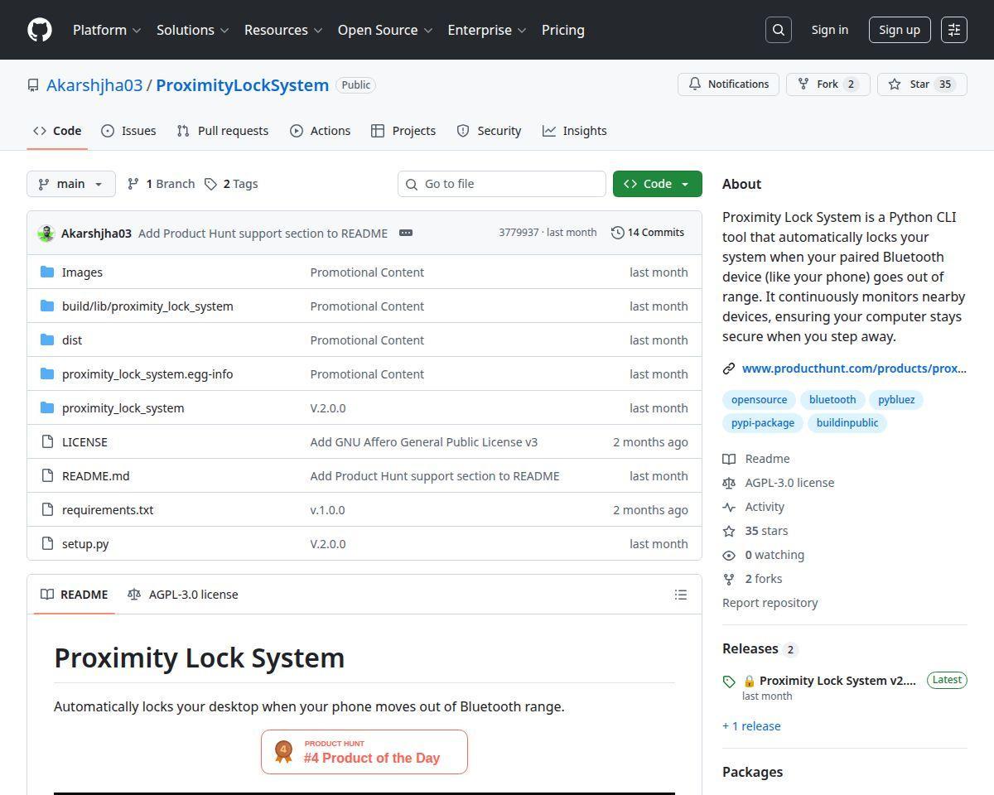Click the dist folder icon
The height and width of the screenshot is (795, 994).
47,340
